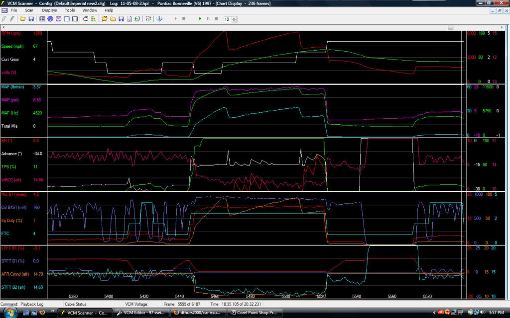
Task: Save log with second floppy icon
Action: coord(121,19)
